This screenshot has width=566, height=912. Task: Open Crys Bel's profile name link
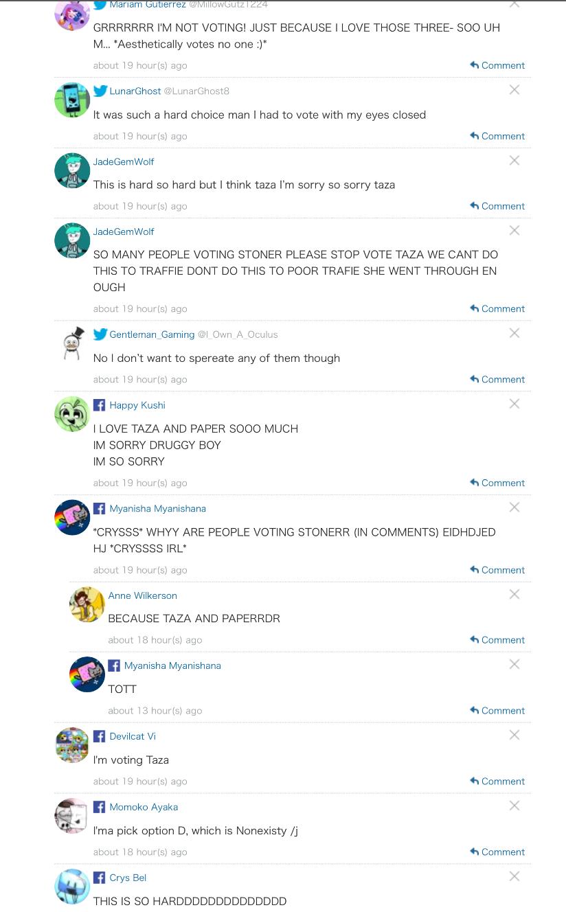point(128,878)
